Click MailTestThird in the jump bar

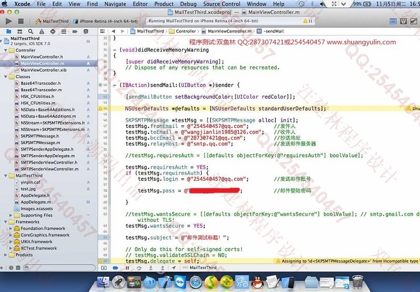147,31
